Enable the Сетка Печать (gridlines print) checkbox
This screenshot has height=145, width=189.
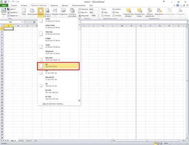(x=102, y=16)
